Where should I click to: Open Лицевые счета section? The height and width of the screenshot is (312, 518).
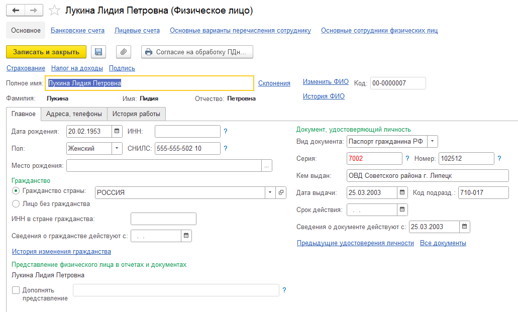tap(137, 31)
